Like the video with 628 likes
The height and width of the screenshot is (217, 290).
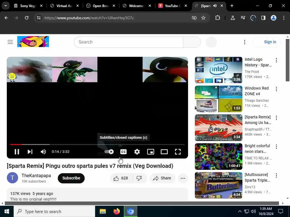[x=121, y=178]
